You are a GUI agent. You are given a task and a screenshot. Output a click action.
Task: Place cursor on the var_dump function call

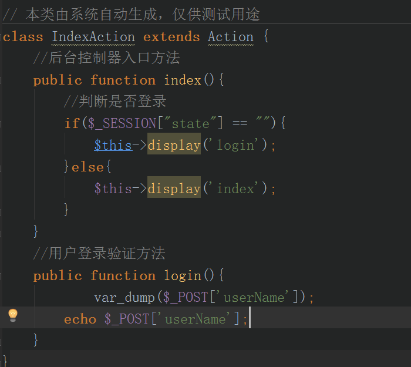[124, 297]
